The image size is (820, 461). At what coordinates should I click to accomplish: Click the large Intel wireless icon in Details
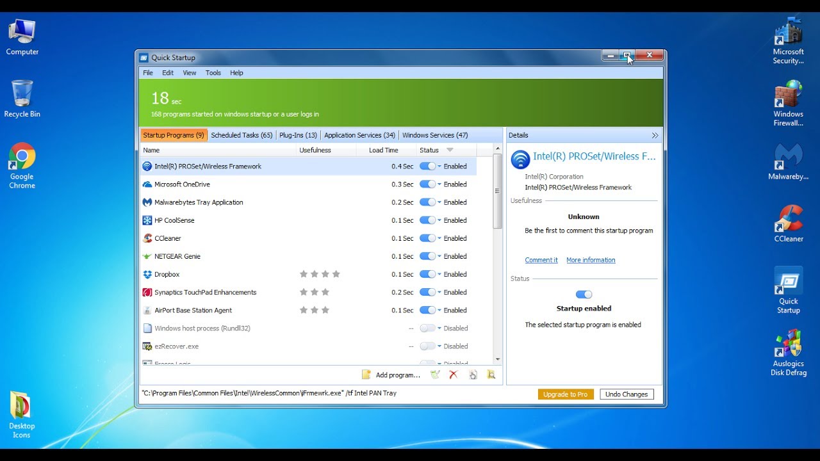520,159
